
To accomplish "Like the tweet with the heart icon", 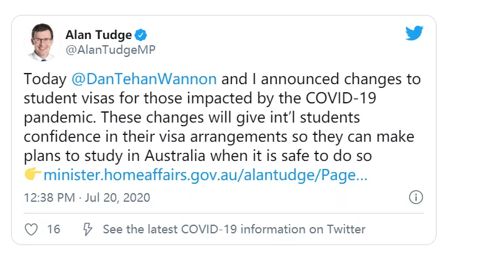I will point(31,229).
